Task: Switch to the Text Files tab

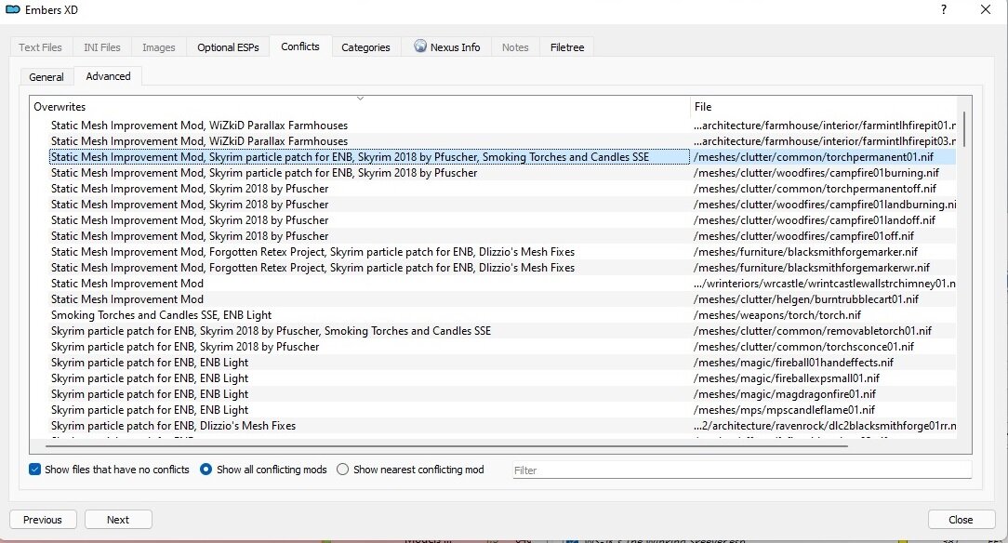Action: pyautogui.click(x=40, y=47)
